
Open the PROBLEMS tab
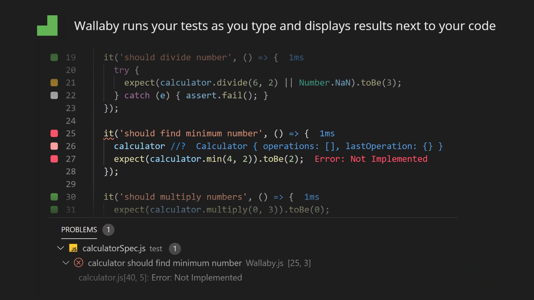tap(79, 230)
